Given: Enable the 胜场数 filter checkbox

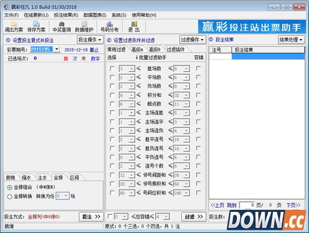Looking at the screenshot, I should click(x=112, y=69).
